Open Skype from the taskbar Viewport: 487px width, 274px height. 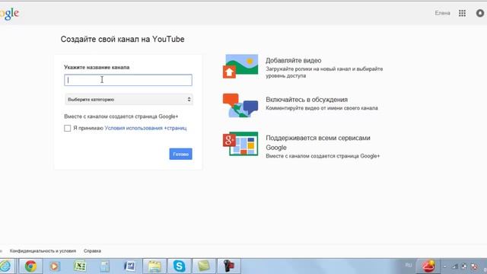[x=180, y=266]
